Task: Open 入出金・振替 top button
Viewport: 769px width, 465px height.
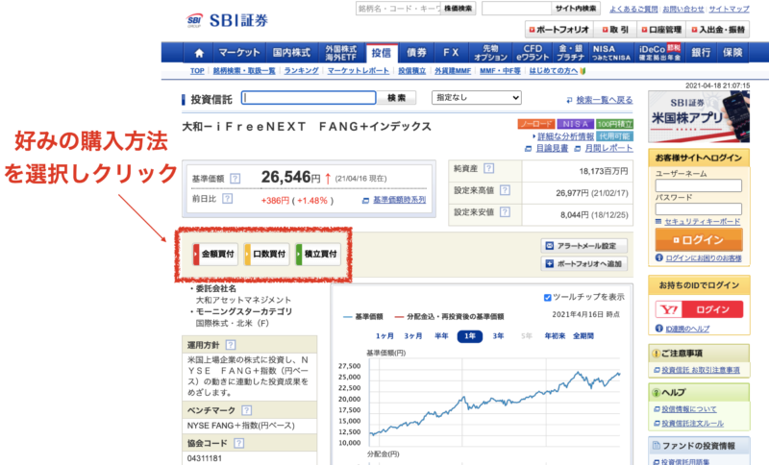Action: coord(718,30)
